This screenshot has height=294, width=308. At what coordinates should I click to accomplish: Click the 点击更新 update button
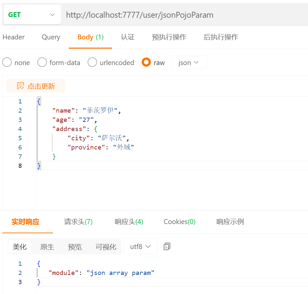tap(36, 85)
